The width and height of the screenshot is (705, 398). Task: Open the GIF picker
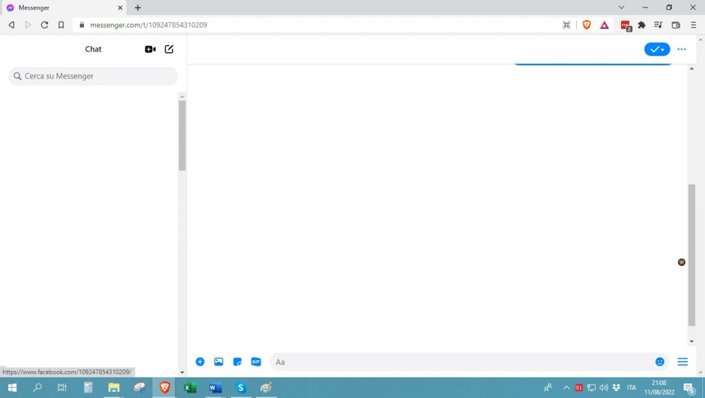(256, 362)
